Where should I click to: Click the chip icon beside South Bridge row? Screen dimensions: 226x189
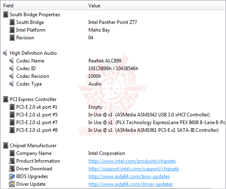point(12,22)
